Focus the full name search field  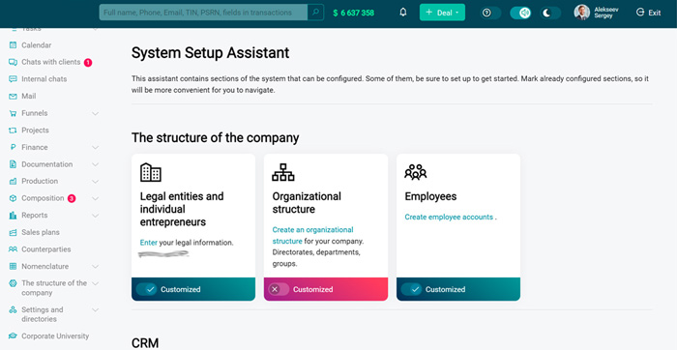(x=203, y=13)
